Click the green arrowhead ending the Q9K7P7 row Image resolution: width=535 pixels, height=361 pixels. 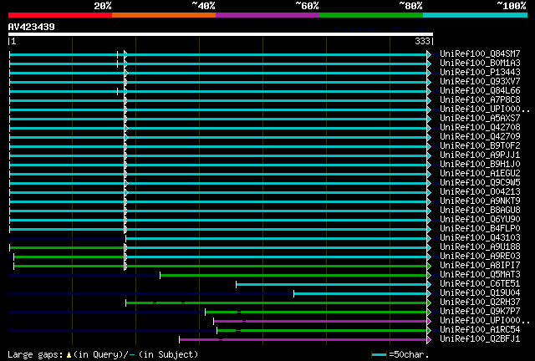[x=429, y=313]
